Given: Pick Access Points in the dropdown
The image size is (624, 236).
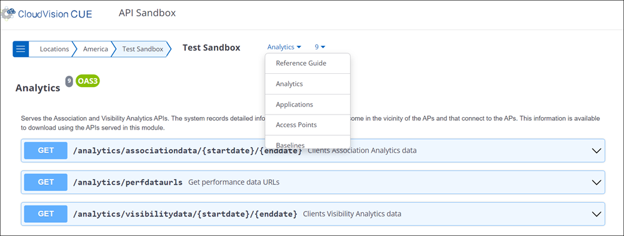Looking at the screenshot, I should (x=308, y=125).
